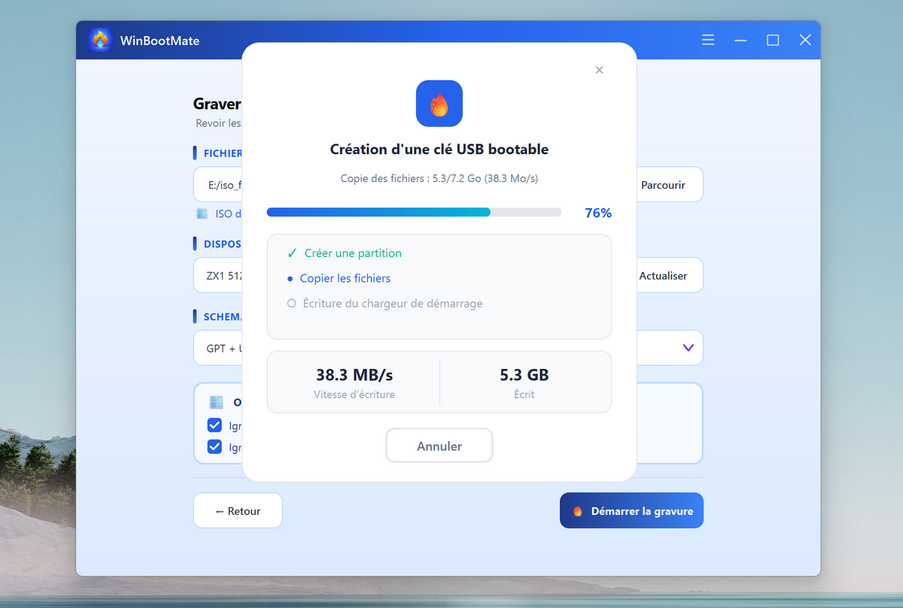The width and height of the screenshot is (903, 608).
Task: Click the Parcourir button
Action: coord(663,185)
